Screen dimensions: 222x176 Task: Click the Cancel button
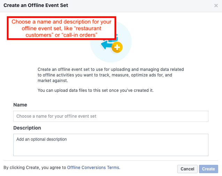click(187, 169)
